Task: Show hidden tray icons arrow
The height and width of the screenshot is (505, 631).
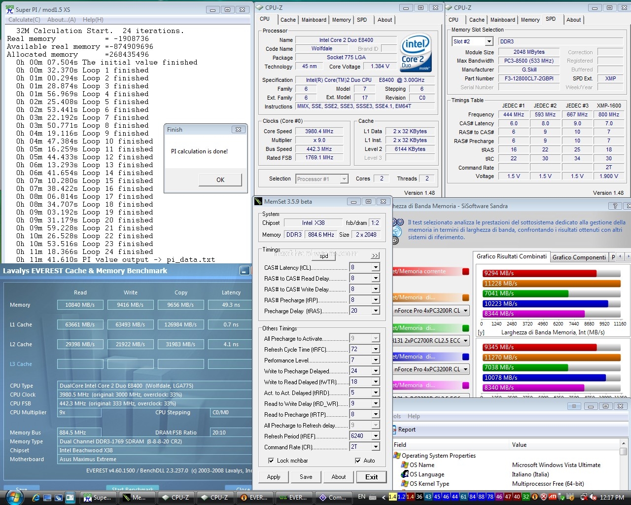Action: (383, 497)
